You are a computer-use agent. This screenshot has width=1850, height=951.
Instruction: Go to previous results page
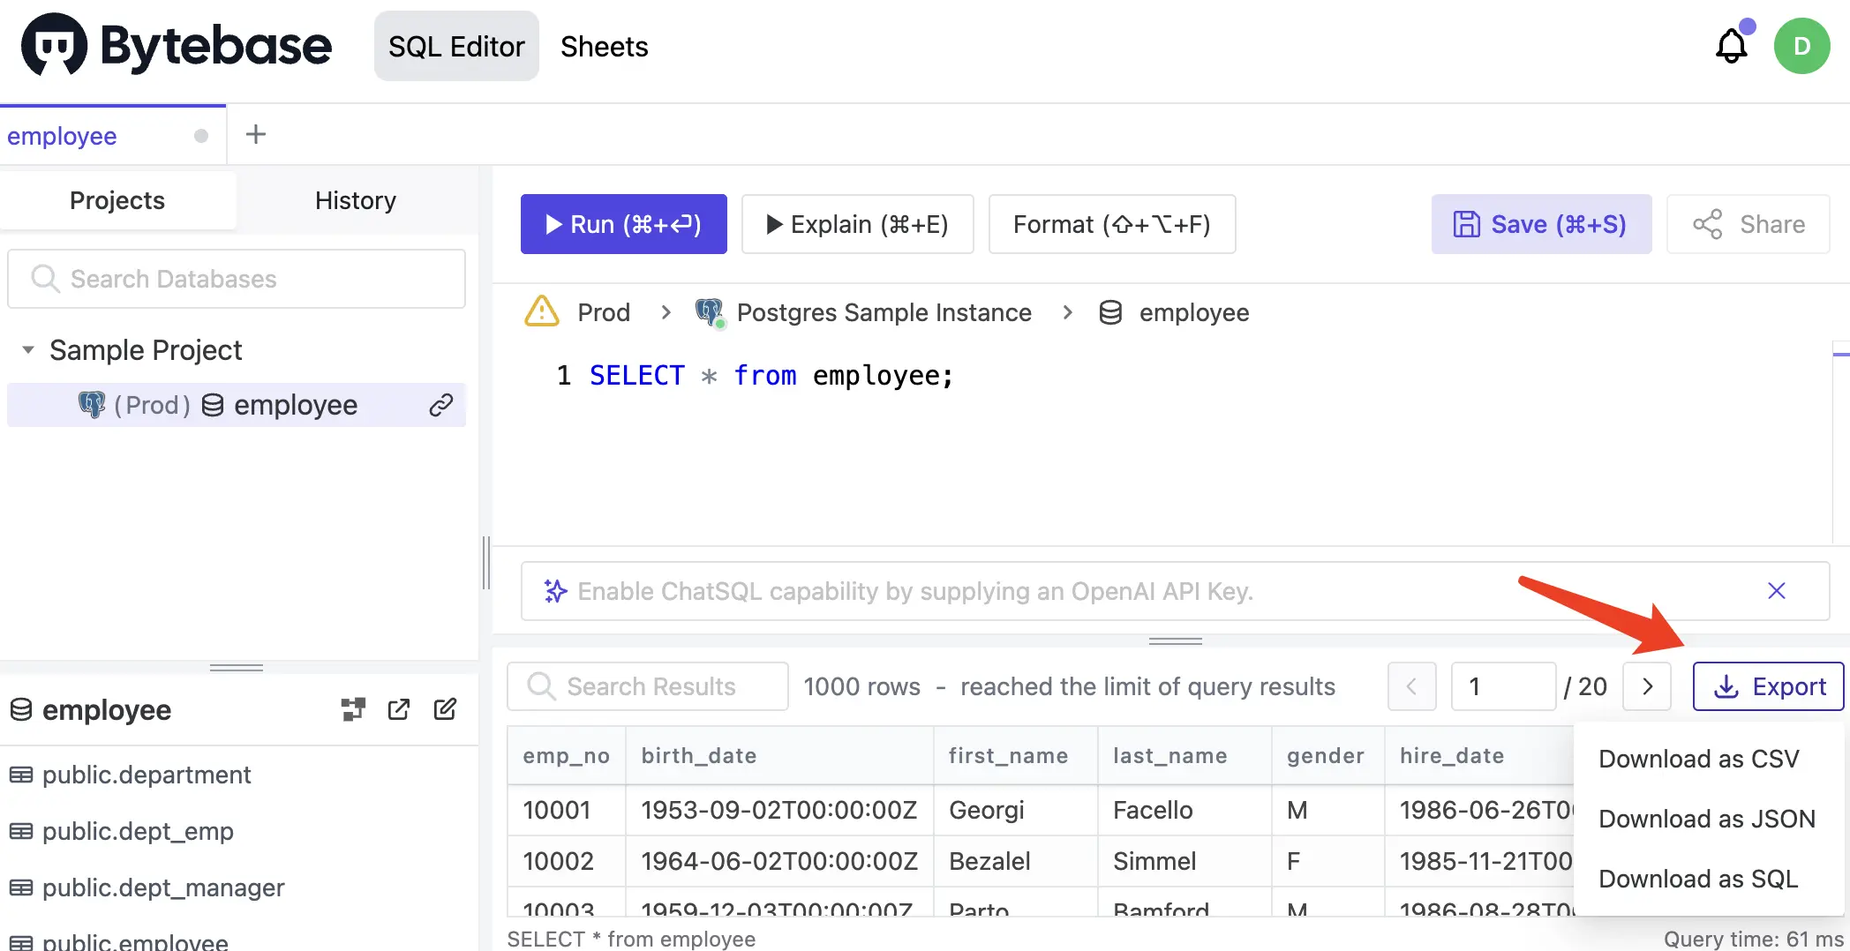click(x=1411, y=686)
